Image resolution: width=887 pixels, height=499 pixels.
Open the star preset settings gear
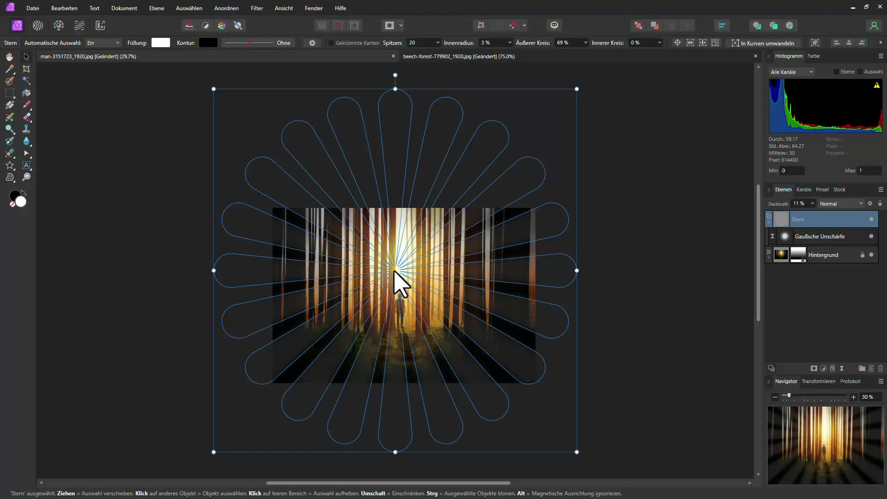point(312,43)
